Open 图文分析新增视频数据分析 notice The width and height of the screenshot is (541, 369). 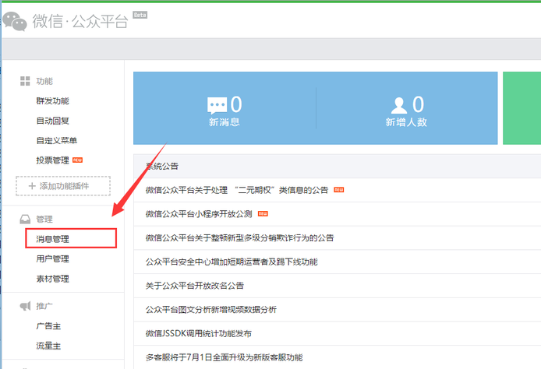210,309
